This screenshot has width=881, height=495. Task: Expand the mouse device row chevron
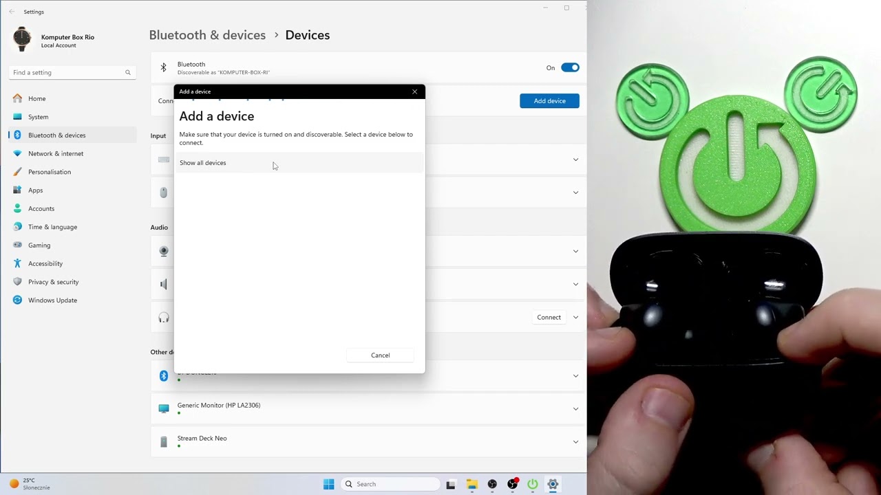(x=575, y=192)
